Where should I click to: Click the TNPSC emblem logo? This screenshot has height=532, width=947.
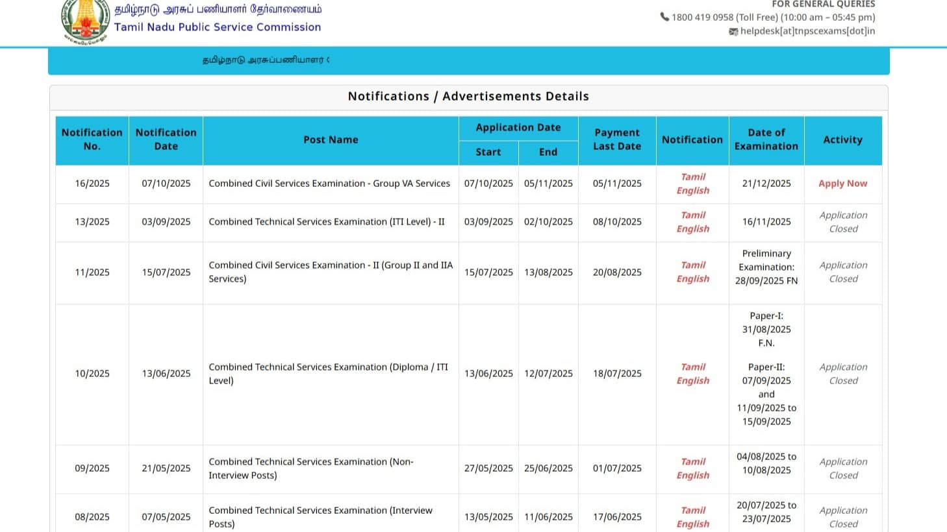[85, 21]
